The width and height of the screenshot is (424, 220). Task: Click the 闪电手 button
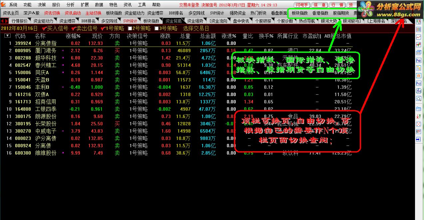pyautogui.click(x=302, y=5)
